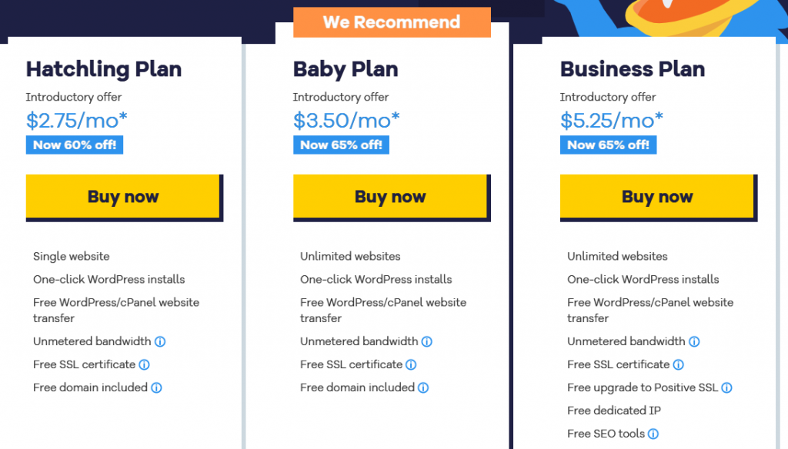Click the Baby Plan $3.50/mo price
Viewport: 788px width, 449px height.
pos(346,121)
